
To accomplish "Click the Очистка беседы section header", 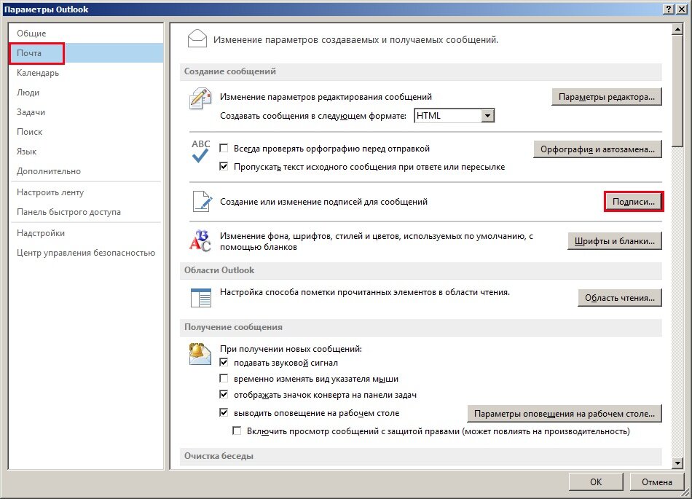I will (x=420, y=456).
